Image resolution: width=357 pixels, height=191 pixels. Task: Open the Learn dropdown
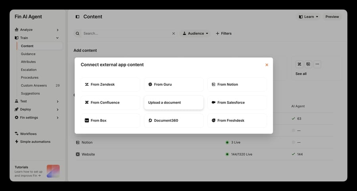coord(309,17)
